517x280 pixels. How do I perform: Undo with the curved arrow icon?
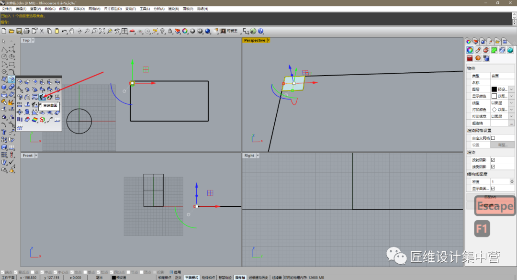[64, 31]
